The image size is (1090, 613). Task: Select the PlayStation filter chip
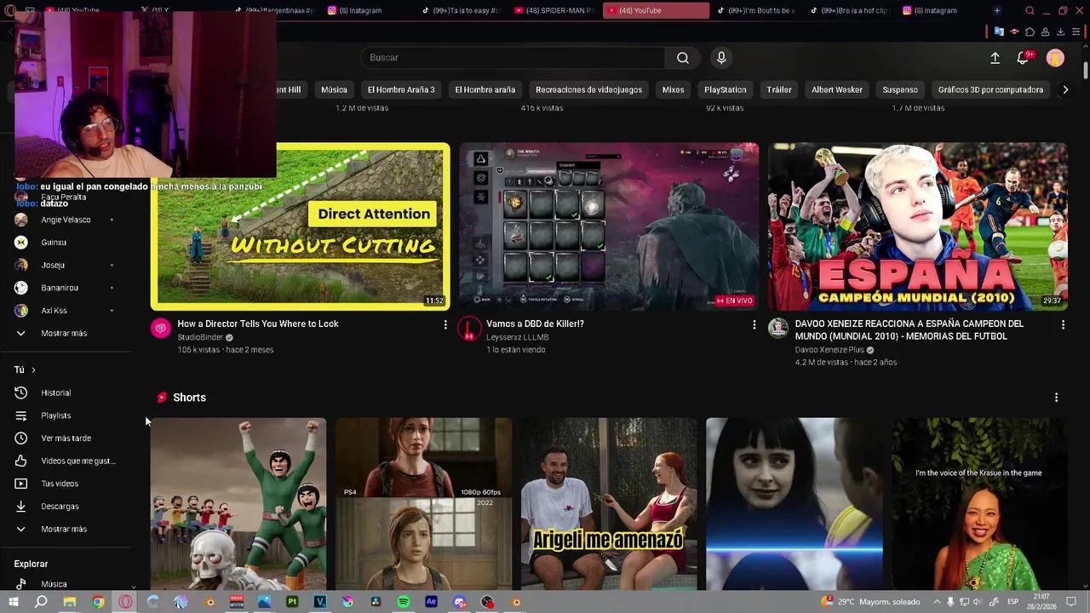point(725,89)
